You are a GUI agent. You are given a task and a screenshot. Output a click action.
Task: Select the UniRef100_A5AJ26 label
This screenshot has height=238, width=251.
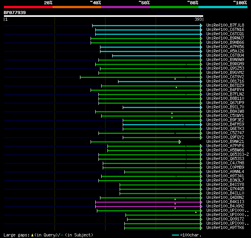coord(225,51)
